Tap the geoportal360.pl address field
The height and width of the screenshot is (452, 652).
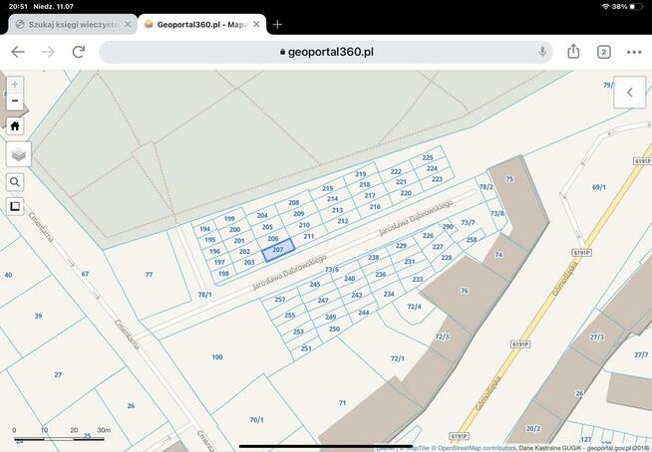click(329, 52)
